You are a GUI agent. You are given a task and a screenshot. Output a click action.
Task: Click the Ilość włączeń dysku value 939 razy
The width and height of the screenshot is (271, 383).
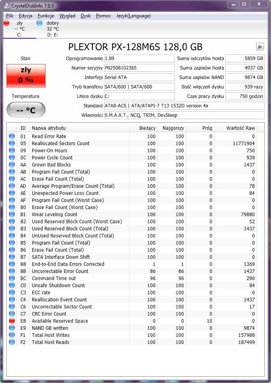(245, 87)
